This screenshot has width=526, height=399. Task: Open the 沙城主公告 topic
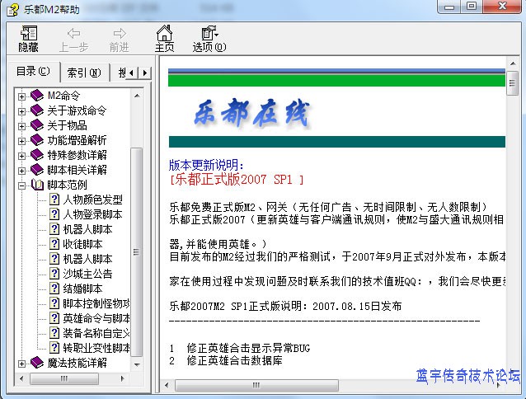87,274
